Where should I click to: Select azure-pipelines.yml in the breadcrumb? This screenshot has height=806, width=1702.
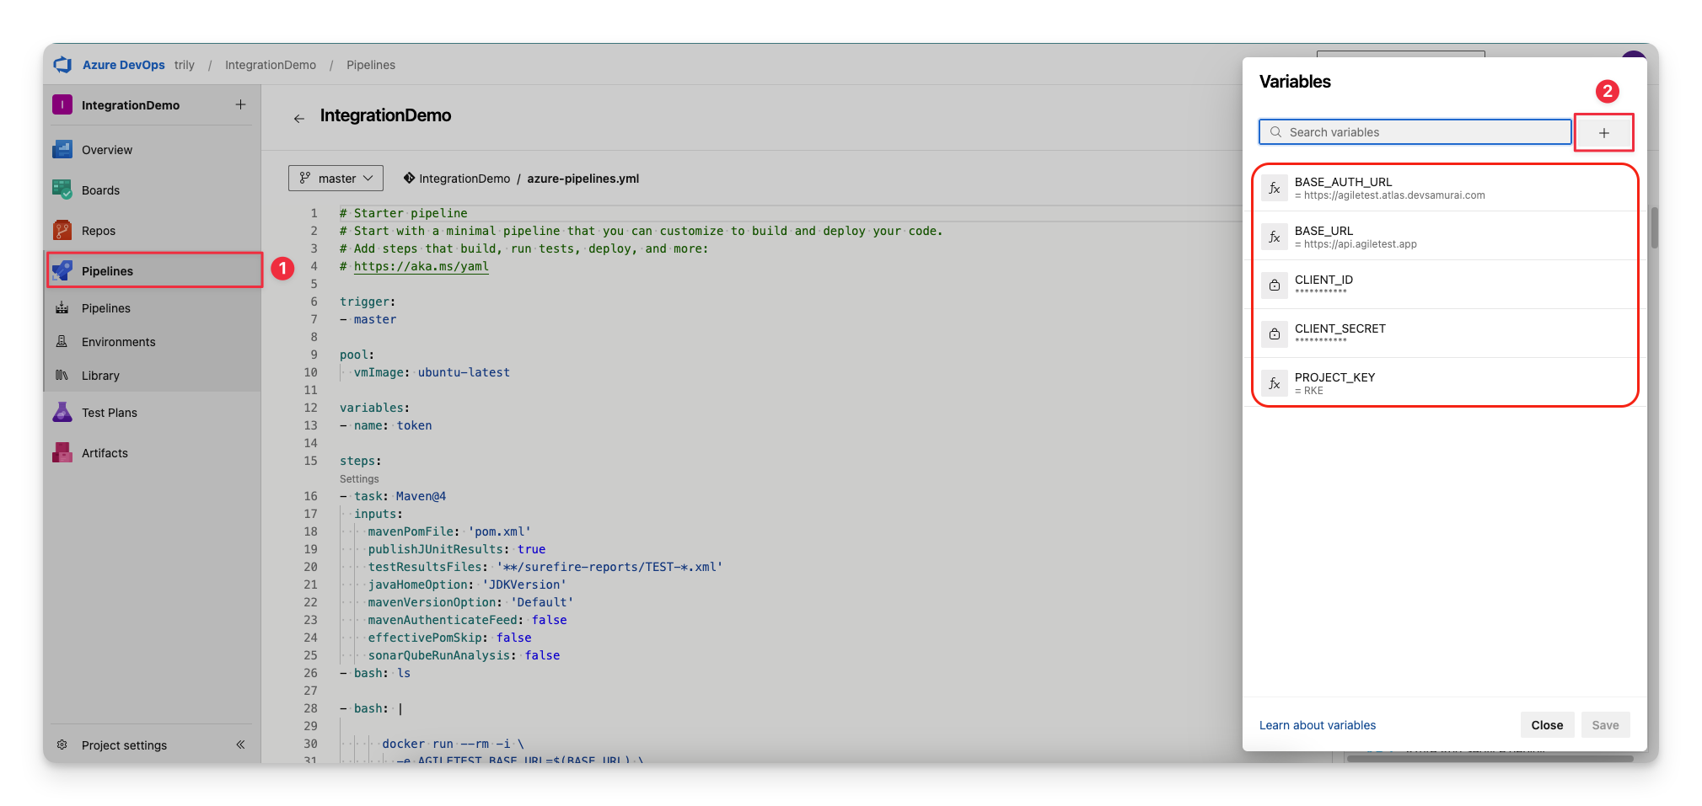tap(583, 178)
